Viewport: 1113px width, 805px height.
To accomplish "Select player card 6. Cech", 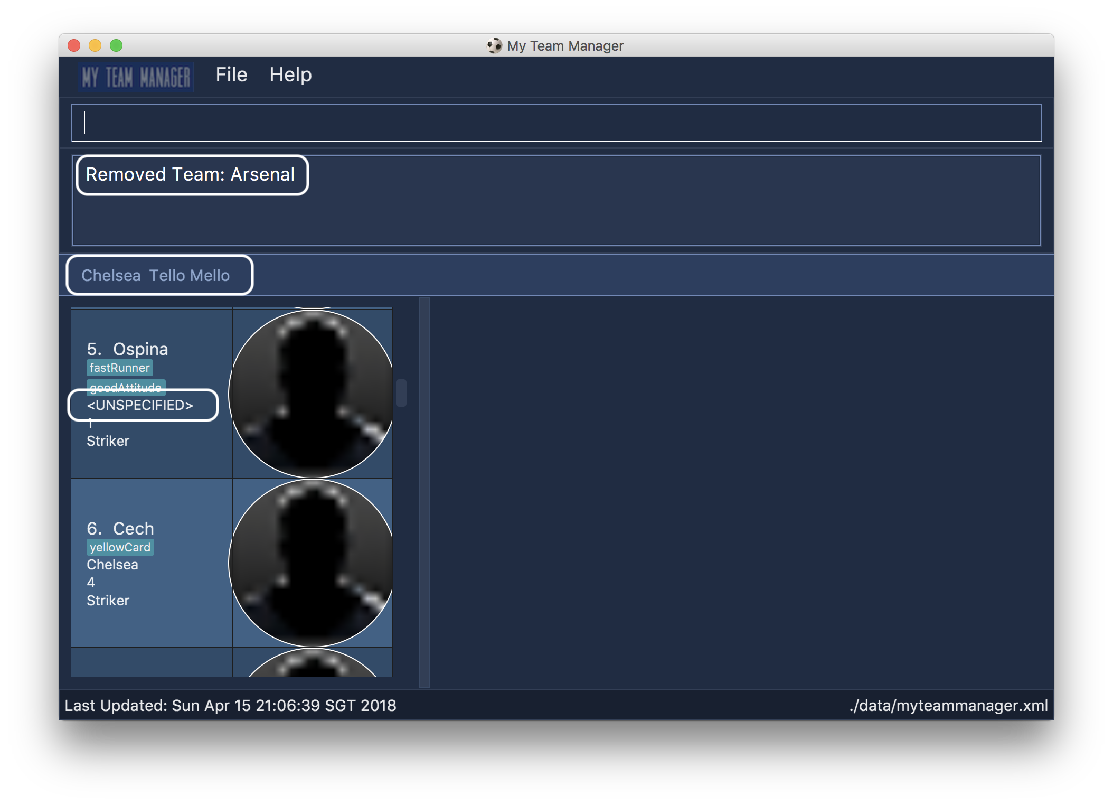I will (232, 563).
